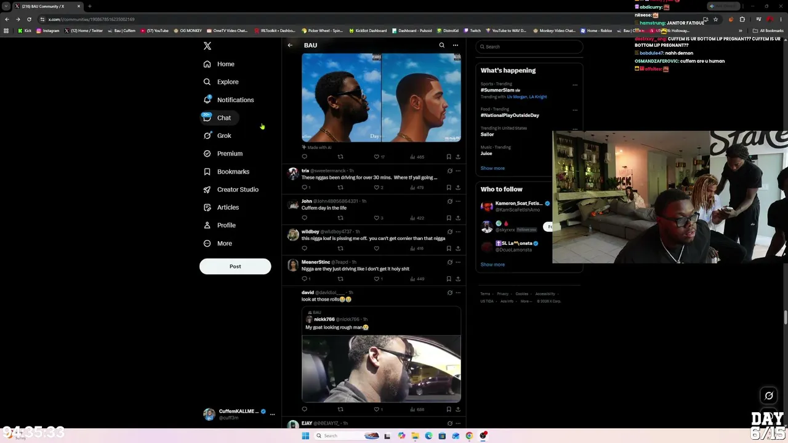
Task: Open the album cover comparison image
Action: point(381,97)
